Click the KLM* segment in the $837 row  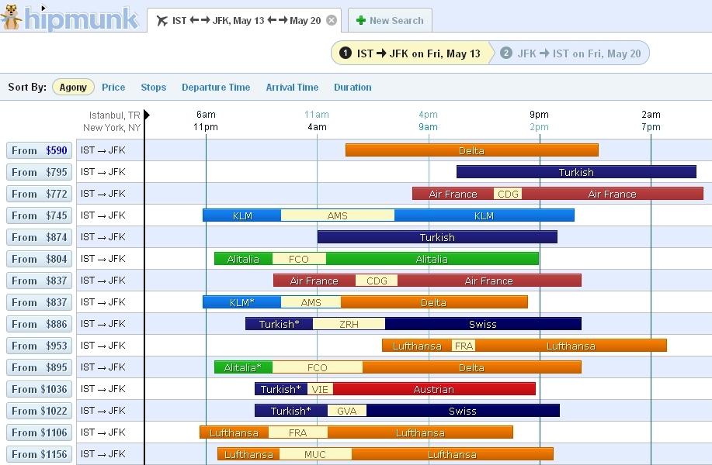click(x=242, y=302)
